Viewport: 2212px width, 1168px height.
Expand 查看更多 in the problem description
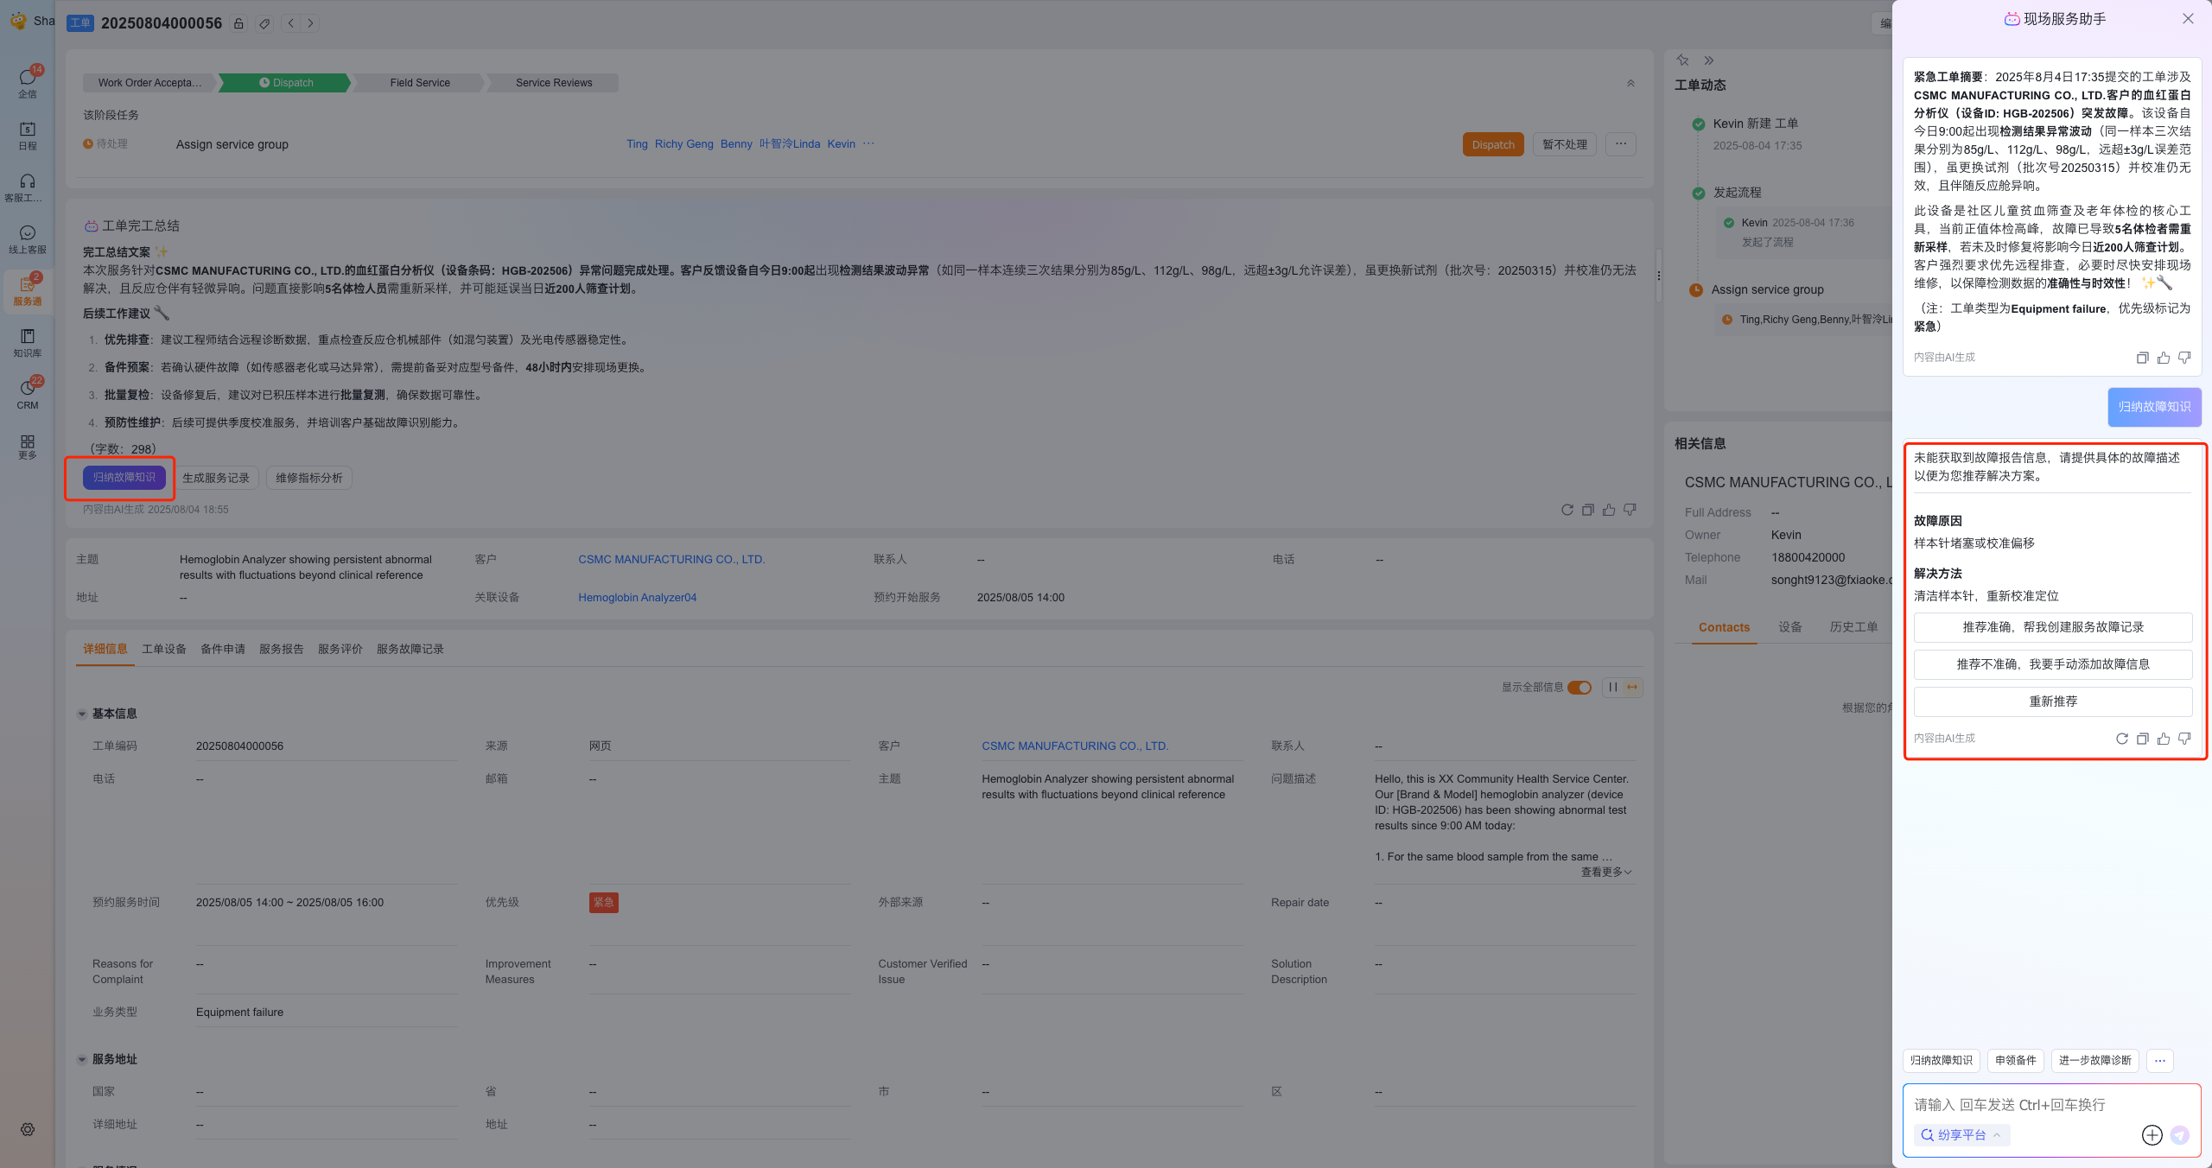click(1605, 872)
